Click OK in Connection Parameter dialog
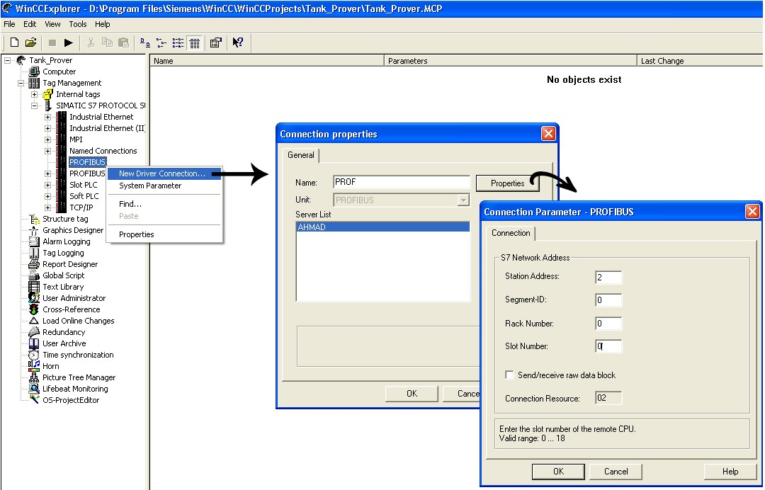Screen dimensions: 765x490 pos(559,472)
